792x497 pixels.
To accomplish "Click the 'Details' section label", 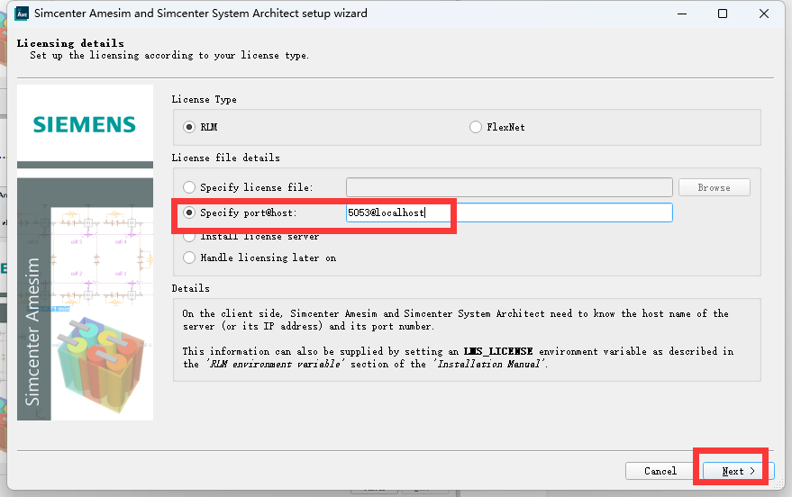I will [x=190, y=288].
